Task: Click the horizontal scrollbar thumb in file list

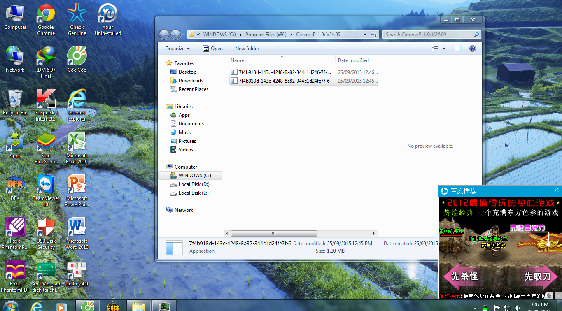Action: (274, 233)
